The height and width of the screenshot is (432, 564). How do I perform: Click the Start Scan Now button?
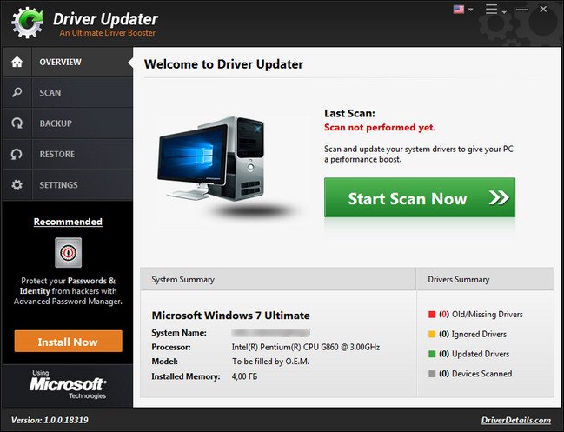[x=420, y=197]
